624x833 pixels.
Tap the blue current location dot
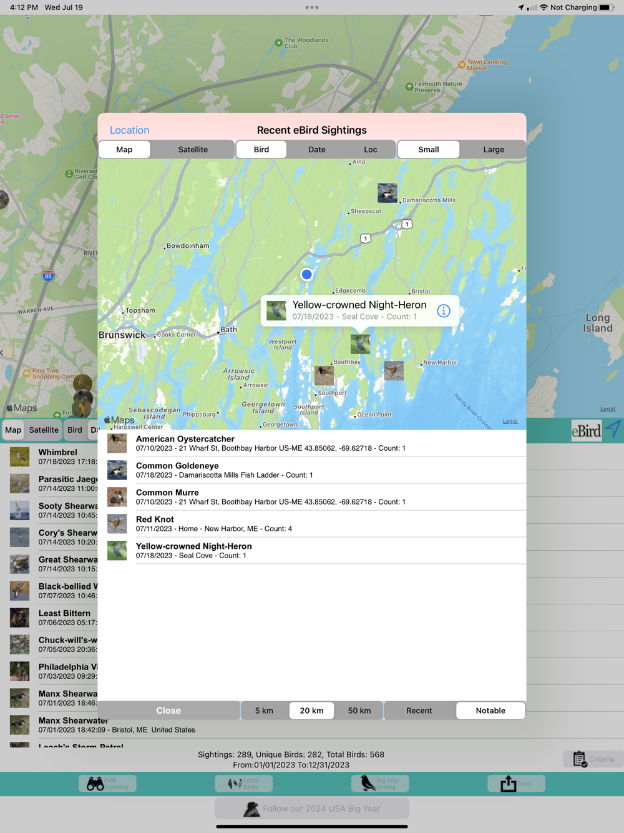306,274
